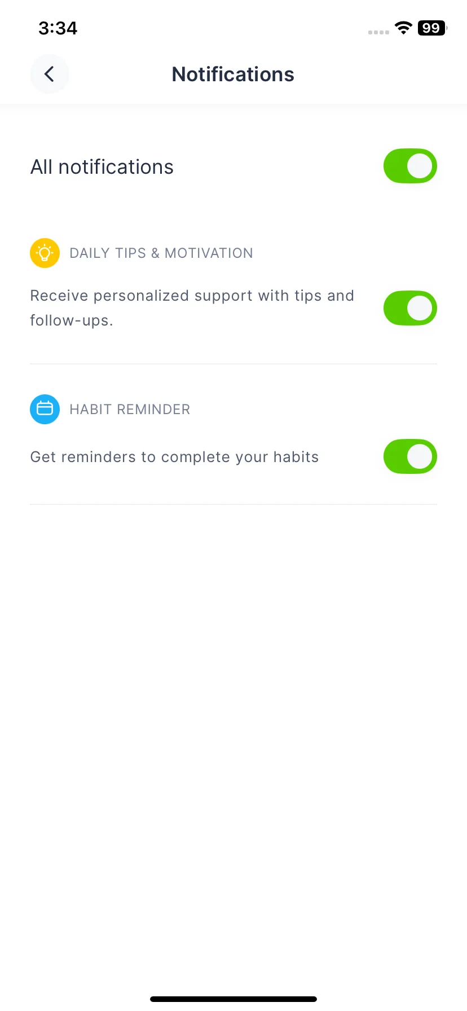Tap the Get reminders to complete habits text

click(174, 457)
